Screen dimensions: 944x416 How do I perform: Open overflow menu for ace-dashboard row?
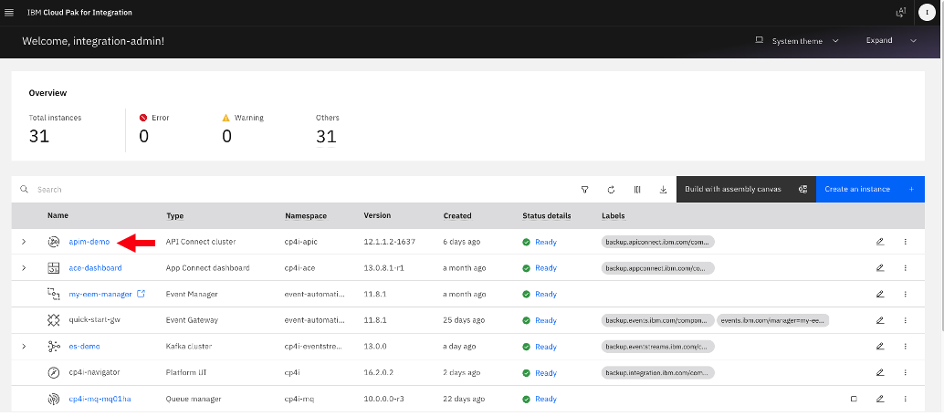click(905, 268)
